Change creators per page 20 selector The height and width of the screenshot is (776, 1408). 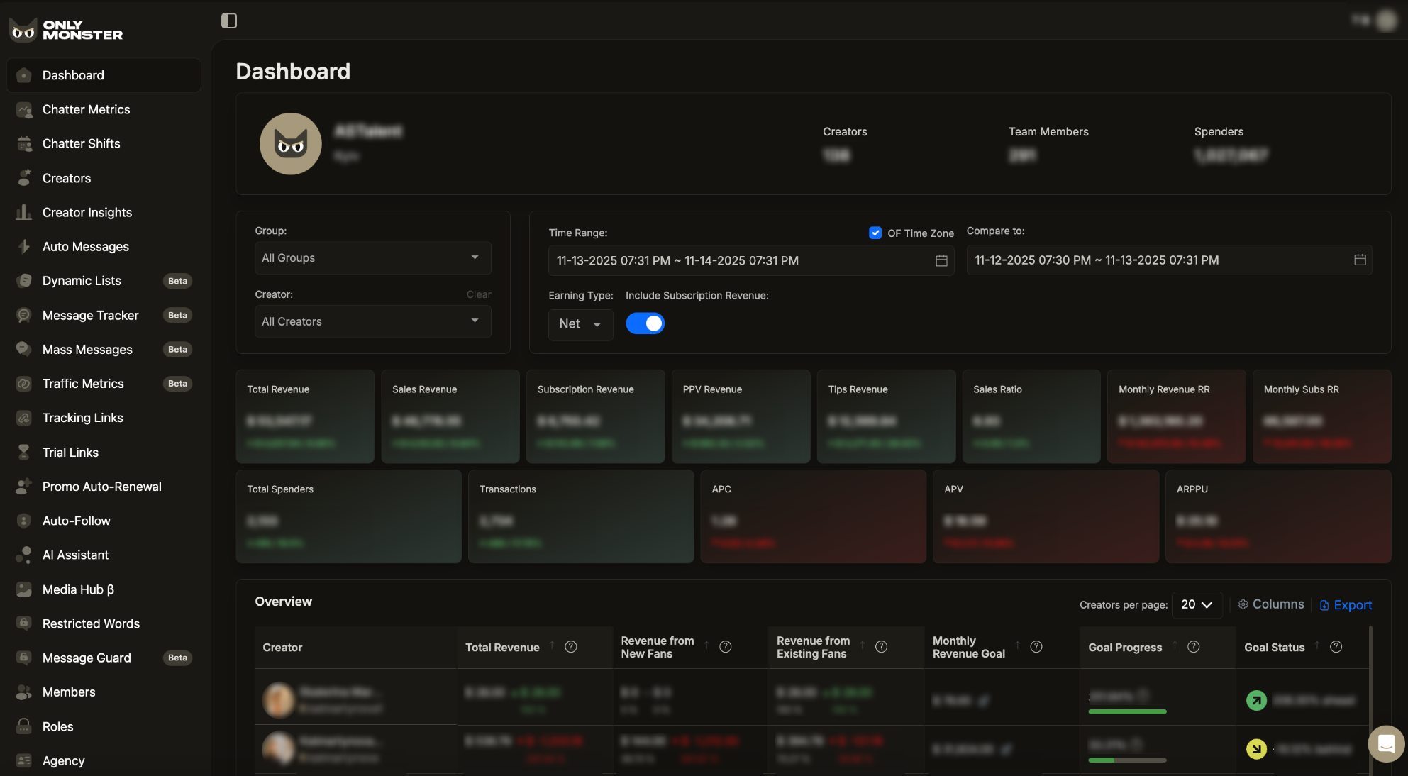1196,604
